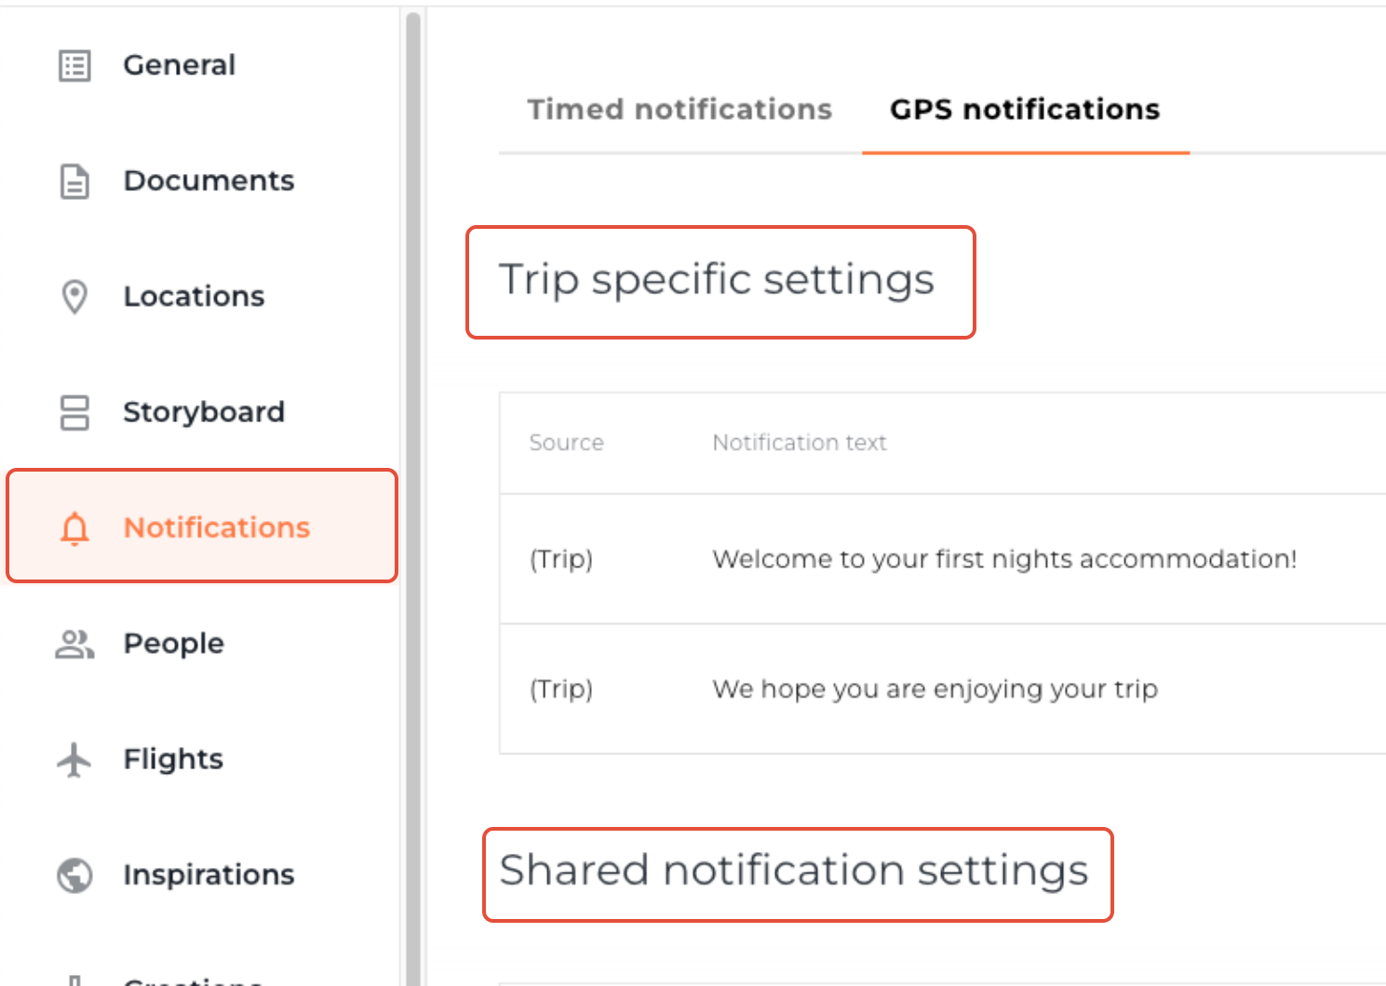This screenshot has width=1386, height=986.
Task: Click the Trip specific settings heading
Action: [717, 279]
